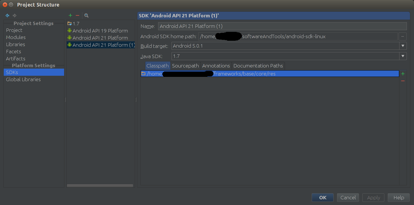
Task: Click the green plus icon to add new SDK
Action: click(x=70, y=15)
